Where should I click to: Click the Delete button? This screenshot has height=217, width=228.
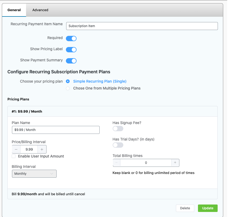(185, 208)
